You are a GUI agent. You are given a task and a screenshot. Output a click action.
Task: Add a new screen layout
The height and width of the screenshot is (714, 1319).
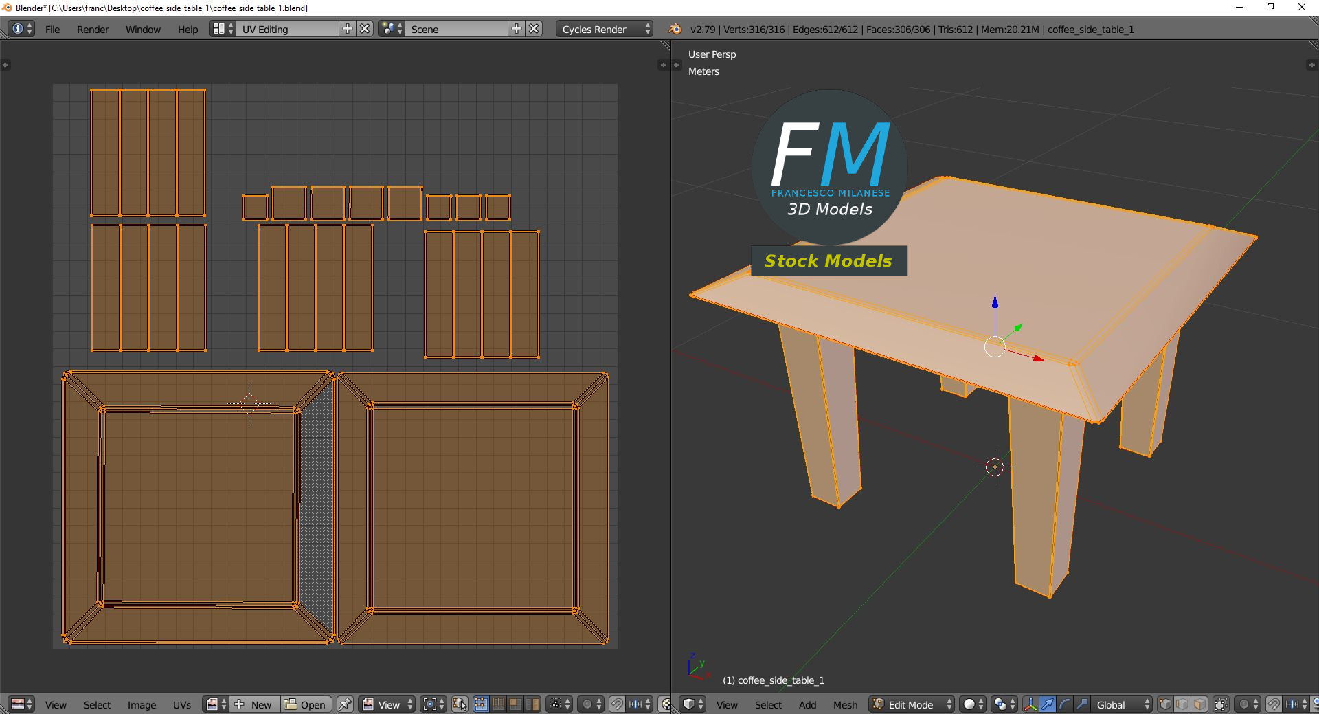(x=348, y=29)
